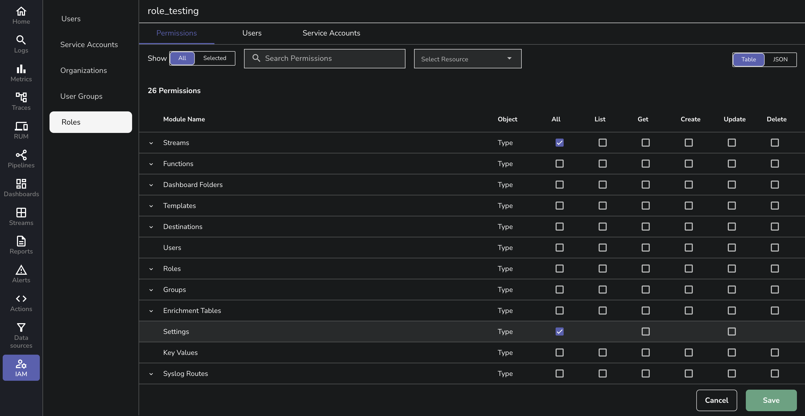Check the Settings Update checkbox

731,331
